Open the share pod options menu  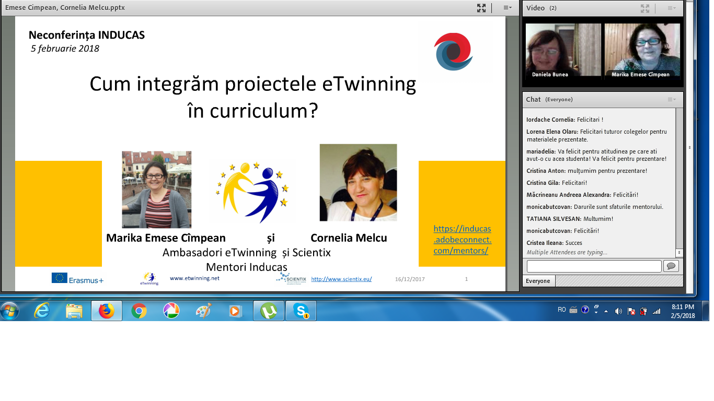click(508, 8)
